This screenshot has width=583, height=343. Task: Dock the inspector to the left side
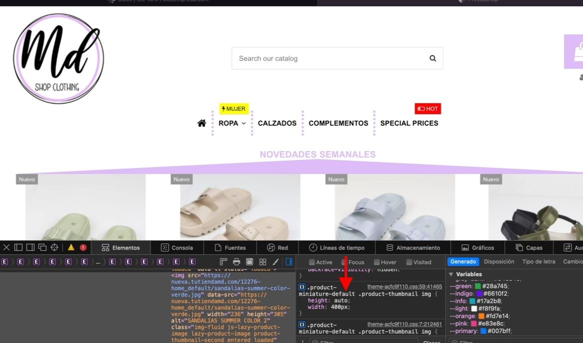click(x=18, y=247)
